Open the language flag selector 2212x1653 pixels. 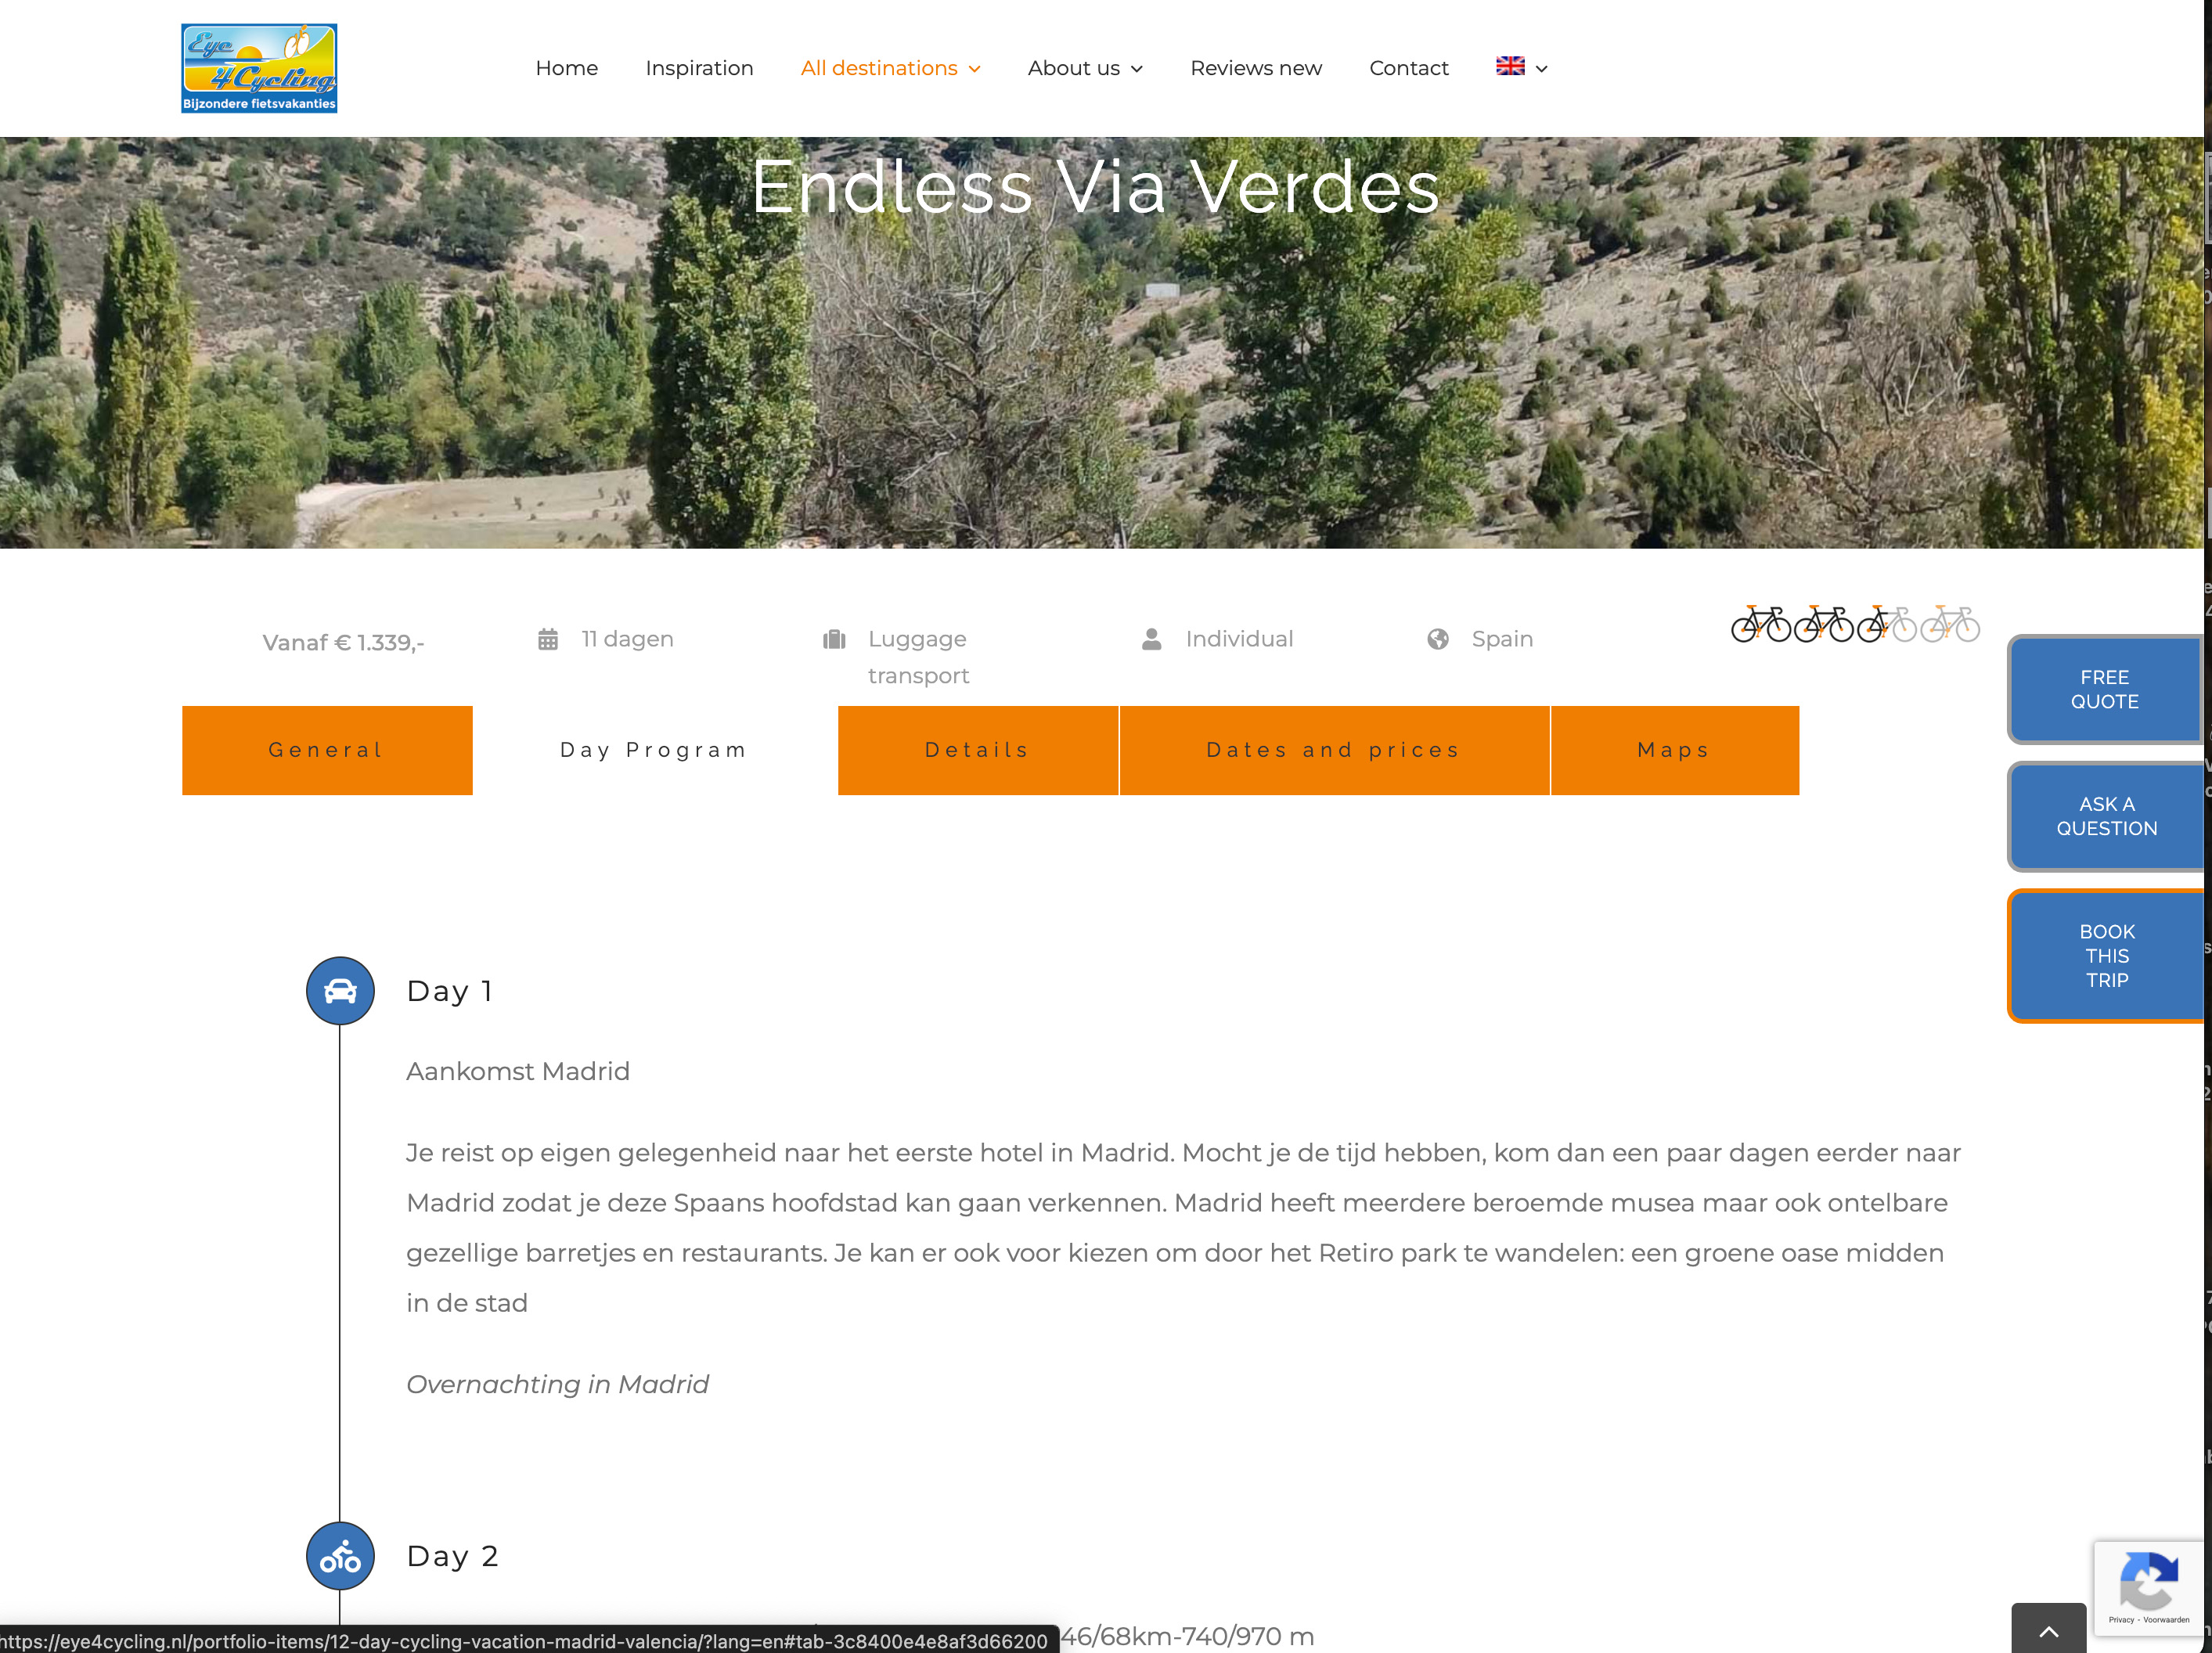click(1522, 67)
